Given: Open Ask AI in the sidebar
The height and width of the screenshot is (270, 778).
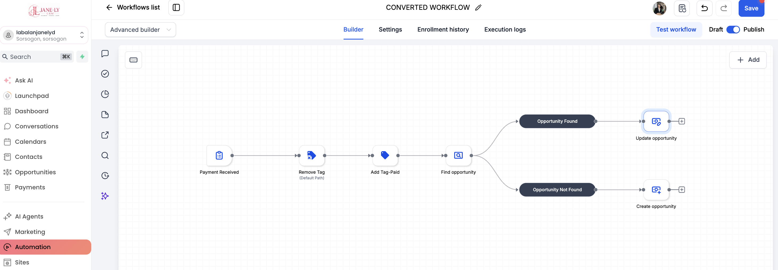Looking at the screenshot, I should pyautogui.click(x=24, y=80).
